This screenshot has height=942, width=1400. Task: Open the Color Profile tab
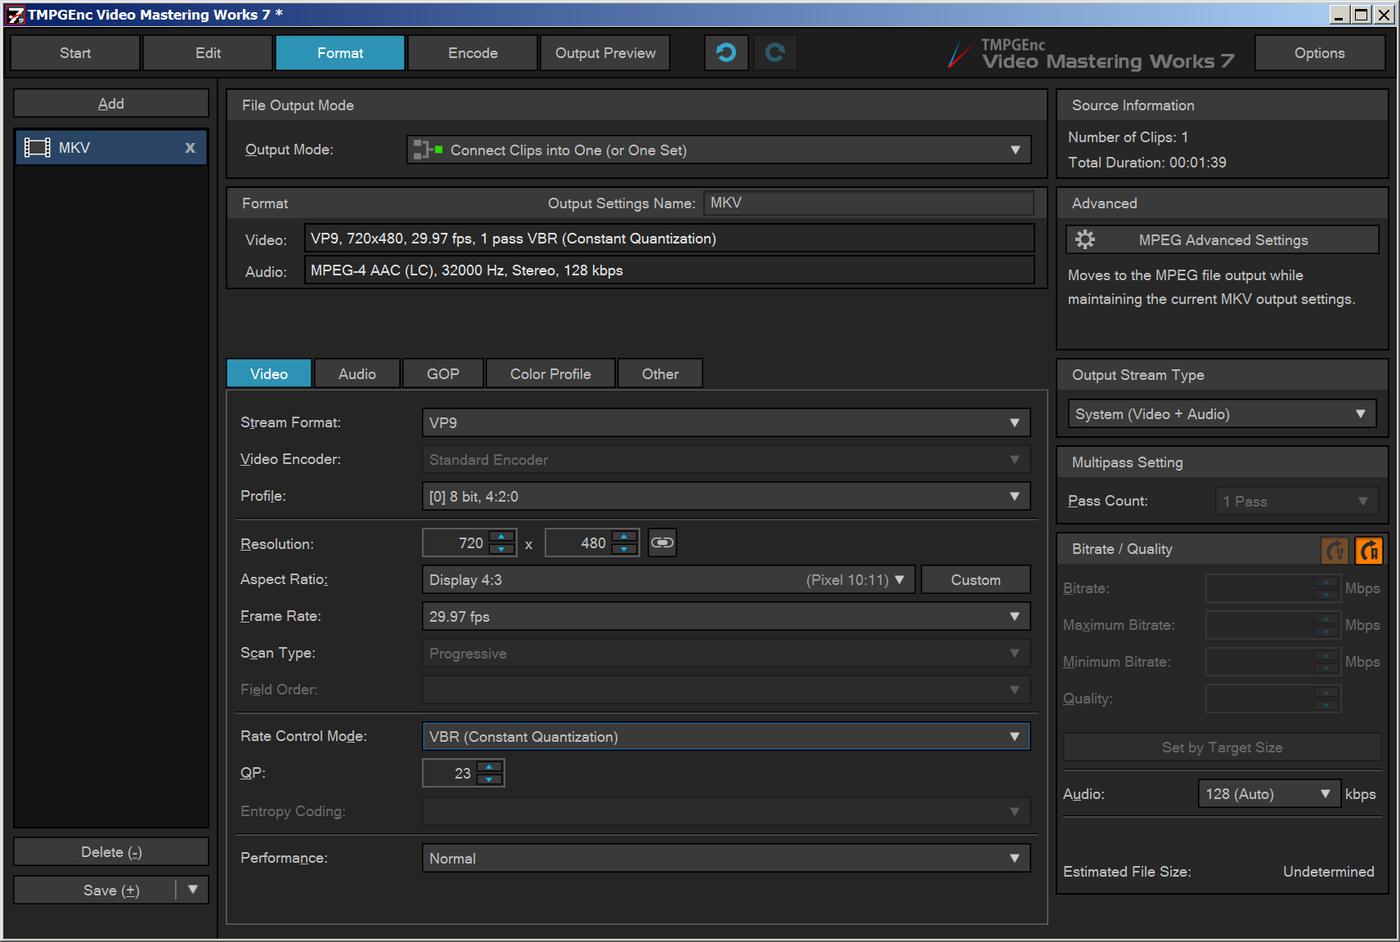[550, 373]
